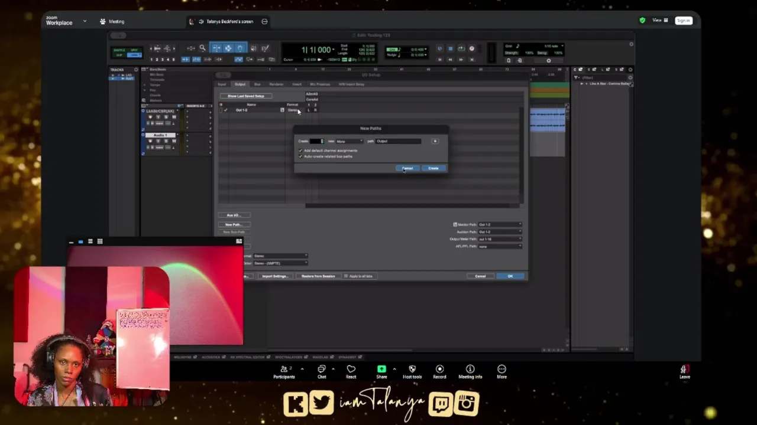Click the transport loop playback icon
The width and height of the screenshot is (757, 425).
tap(461, 48)
